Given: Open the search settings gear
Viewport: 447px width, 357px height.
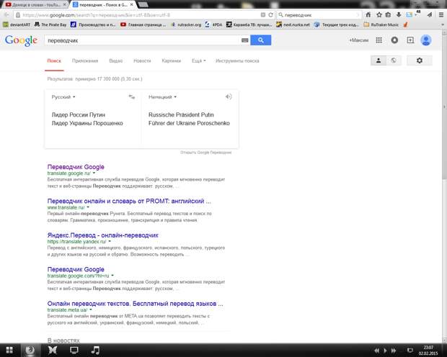Looking at the screenshot, I should (x=420, y=60).
